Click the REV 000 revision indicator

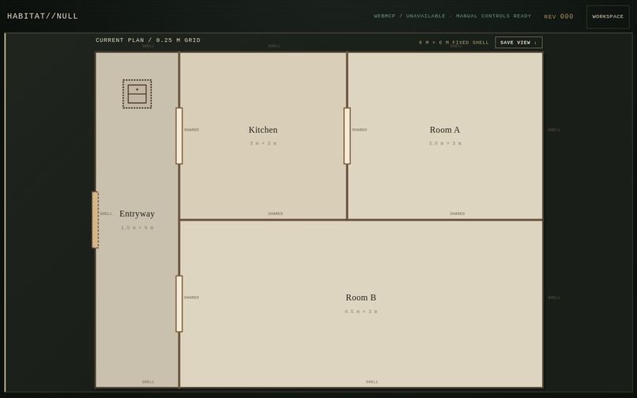pyautogui.click(x=559, y=17)
